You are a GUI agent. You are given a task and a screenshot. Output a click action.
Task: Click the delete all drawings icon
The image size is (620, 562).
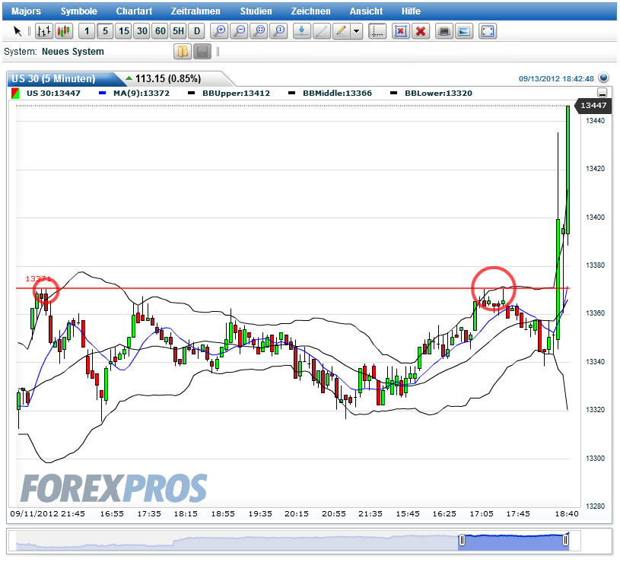tap(421, 31)
